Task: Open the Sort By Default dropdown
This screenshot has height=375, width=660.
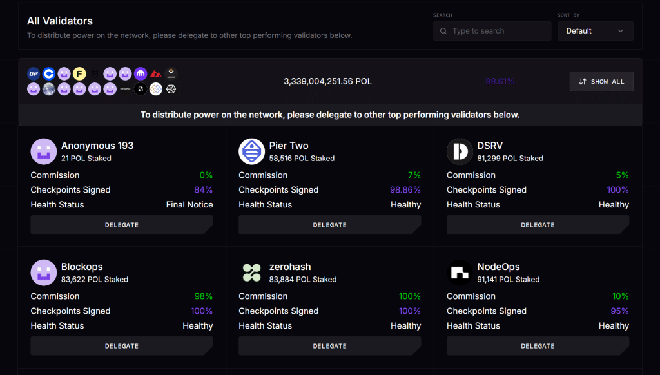Action: 595,31
